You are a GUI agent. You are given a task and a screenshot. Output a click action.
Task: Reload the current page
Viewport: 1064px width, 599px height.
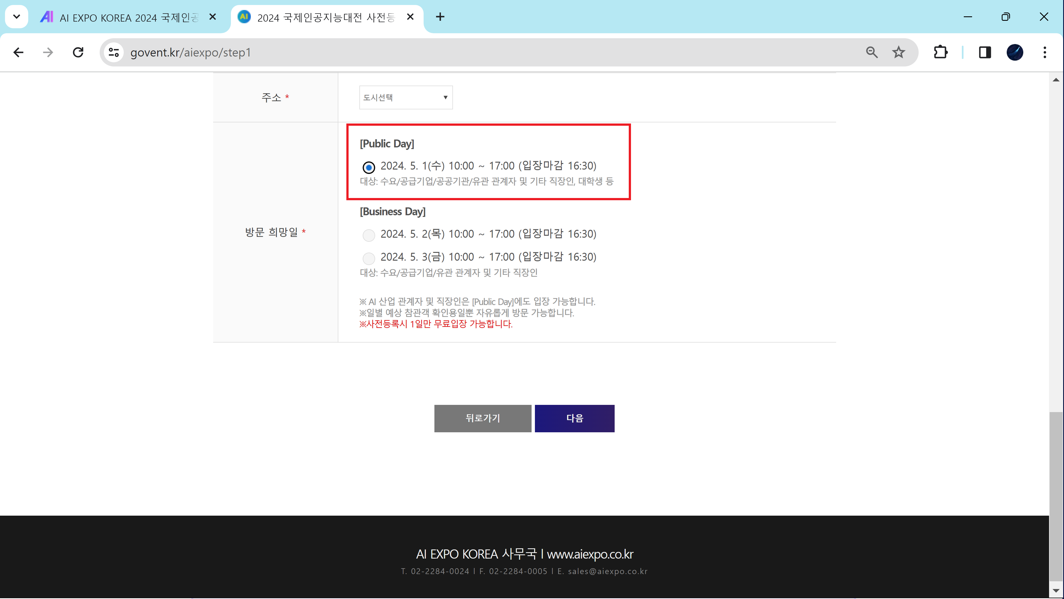pyautogui.click(x=78, y=52)
